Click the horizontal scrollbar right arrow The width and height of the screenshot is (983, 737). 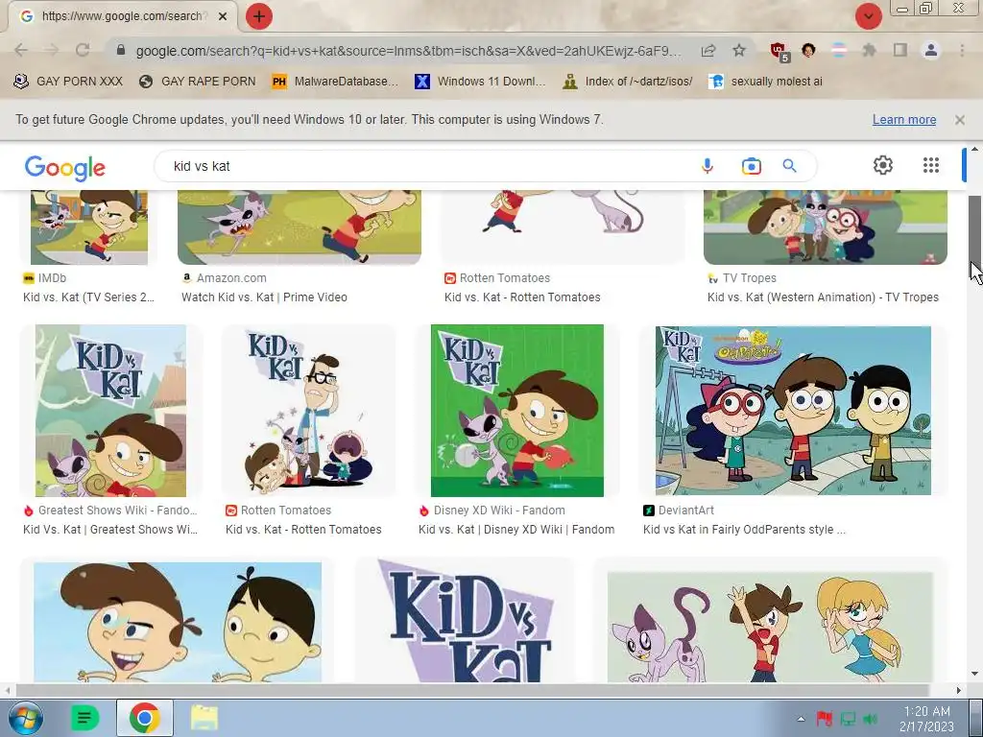959,690
